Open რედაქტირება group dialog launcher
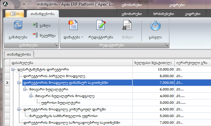Viewport: 211px width, 126px height. coord(167,45)
